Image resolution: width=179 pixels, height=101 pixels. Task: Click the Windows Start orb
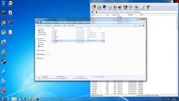coord(2,99)
